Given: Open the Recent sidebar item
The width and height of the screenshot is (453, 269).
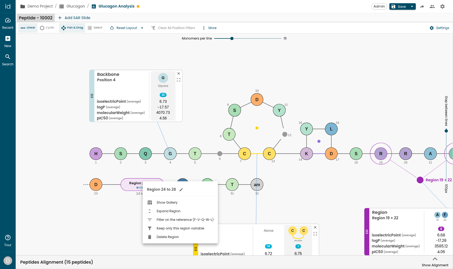Looking at the screenshot, I should click(x=8, y=24).
